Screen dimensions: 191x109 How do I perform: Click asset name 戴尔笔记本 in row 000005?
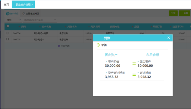click(x=39, y=39)
